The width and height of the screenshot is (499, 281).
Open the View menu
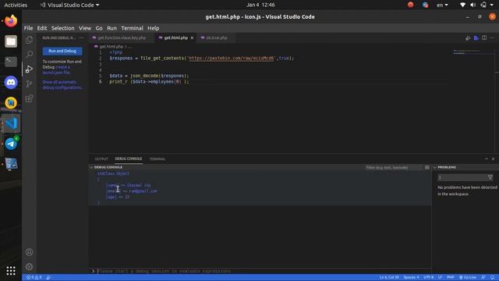coord(85,28)
